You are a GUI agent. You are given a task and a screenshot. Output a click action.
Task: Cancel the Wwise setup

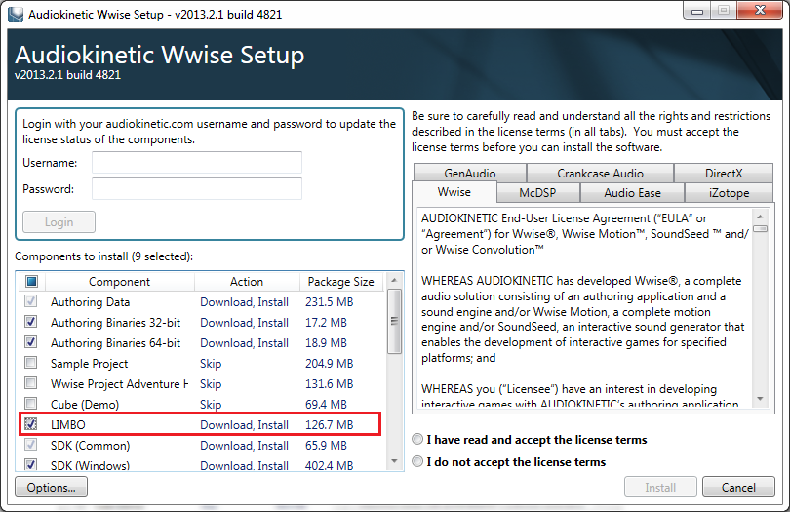[x=738, y=487]
